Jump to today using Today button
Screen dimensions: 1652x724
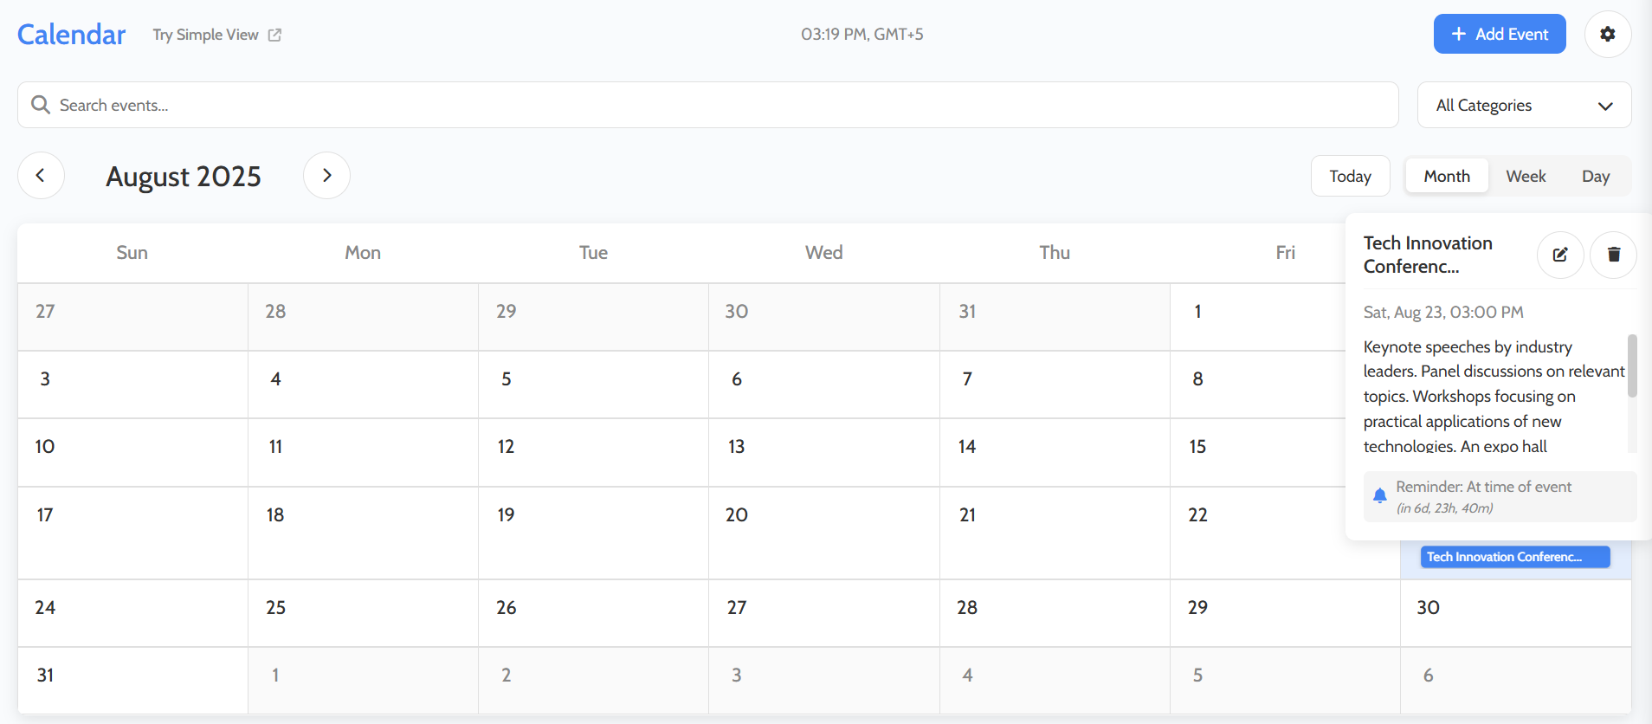pos(1351,176)
